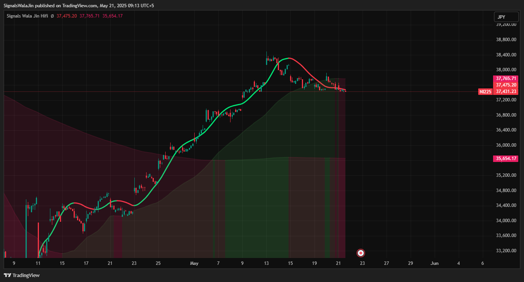
Task: Click the published-on header text line
Action: click(x=79, y=6)
